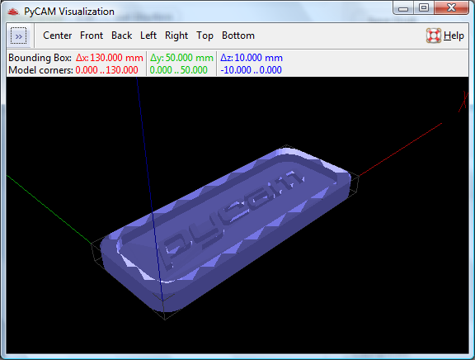
Task: Switch to the Top view
Action: (x=205, y=36)
